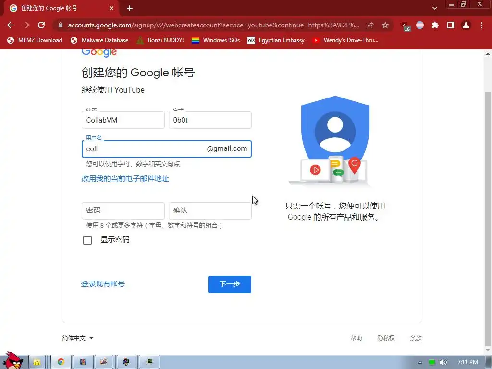Open the 帮助 footer link
Viewport: 492px width, 369px height.
pos(356,338)
